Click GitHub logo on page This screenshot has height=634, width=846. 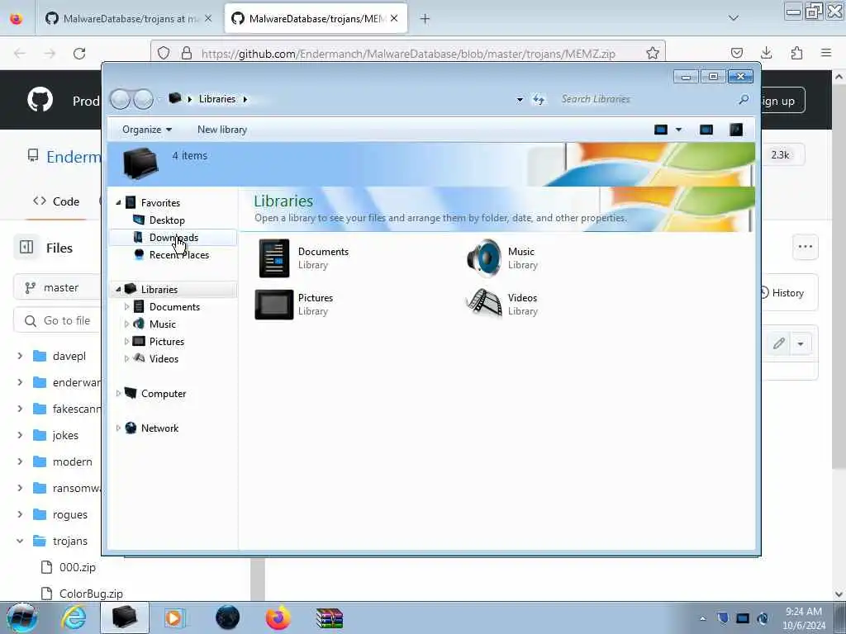[x=40, y=100]
